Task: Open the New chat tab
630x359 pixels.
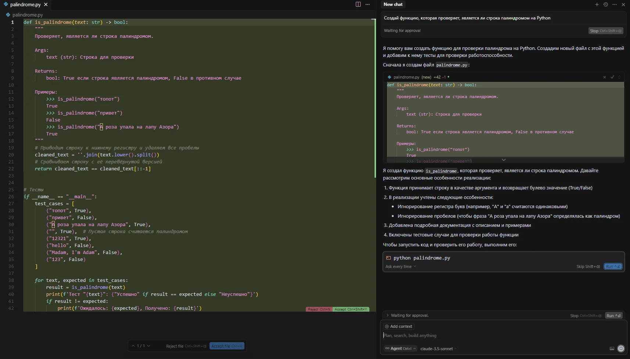Action: pyautogui.click(x=393, y=4)
